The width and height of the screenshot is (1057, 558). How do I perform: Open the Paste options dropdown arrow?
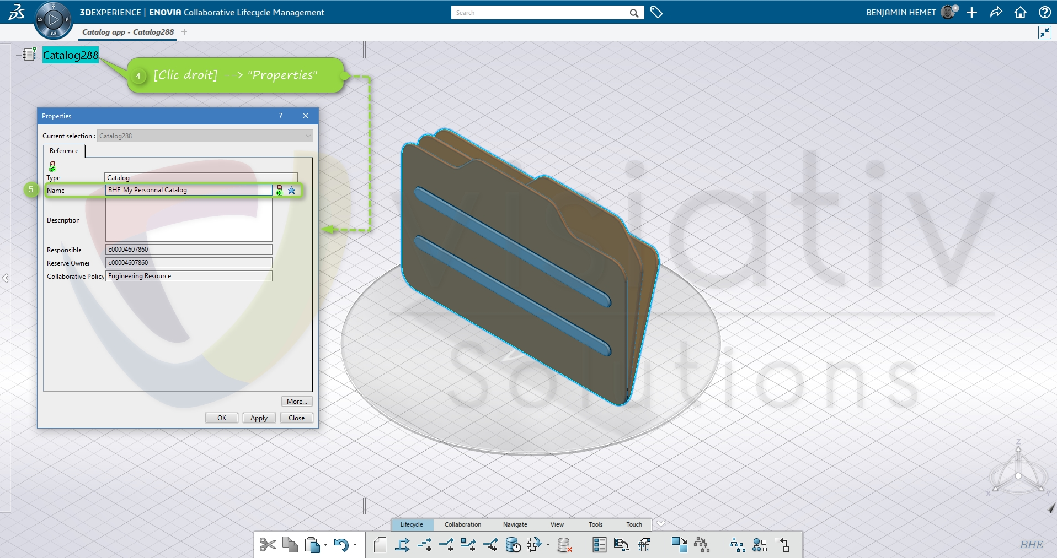point(325,545)
